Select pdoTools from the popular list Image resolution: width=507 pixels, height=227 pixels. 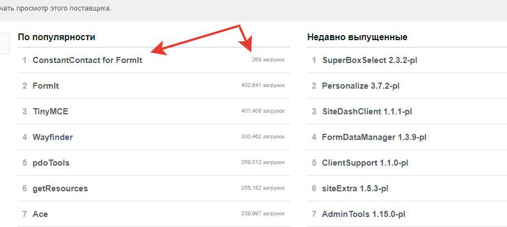51,163
